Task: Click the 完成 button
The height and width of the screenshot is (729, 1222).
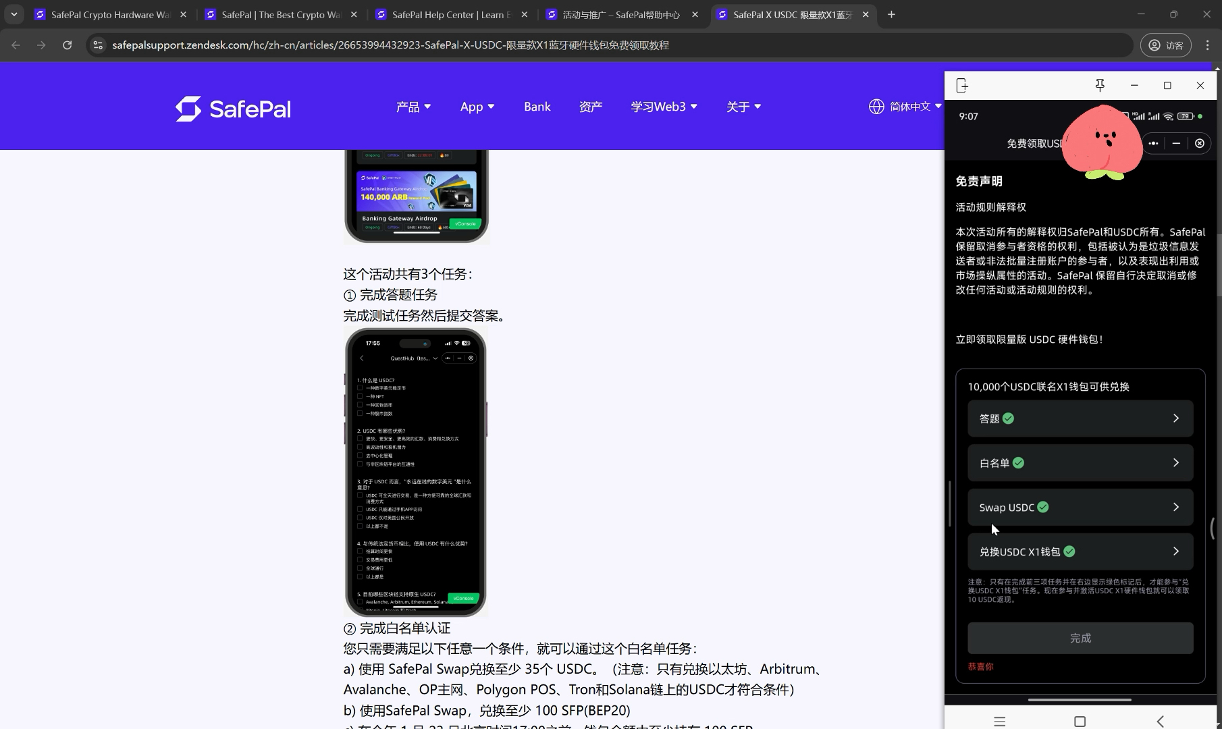Action: tap(1080, 638)
